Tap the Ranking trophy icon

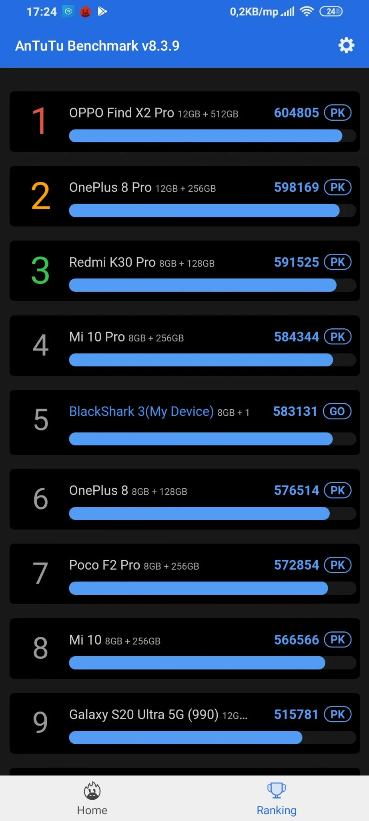(276, 790)
